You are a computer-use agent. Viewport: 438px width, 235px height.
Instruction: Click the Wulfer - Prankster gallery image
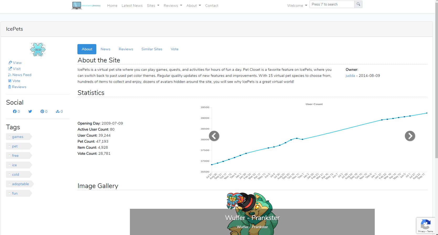[252, 214]
